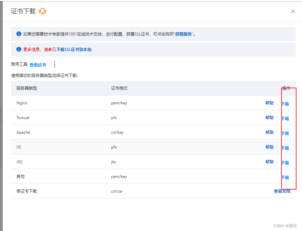
Task: Select the 其他 server type cell
Action: point(21,176)
